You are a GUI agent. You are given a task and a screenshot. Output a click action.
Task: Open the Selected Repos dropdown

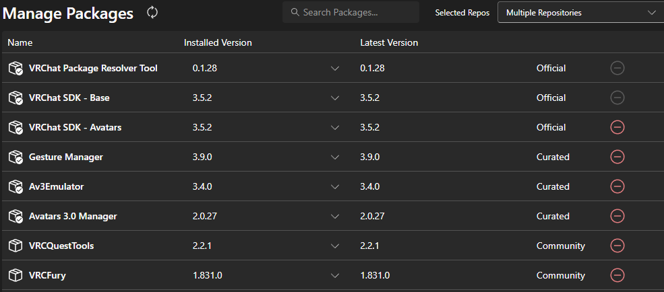pos(581,13)
